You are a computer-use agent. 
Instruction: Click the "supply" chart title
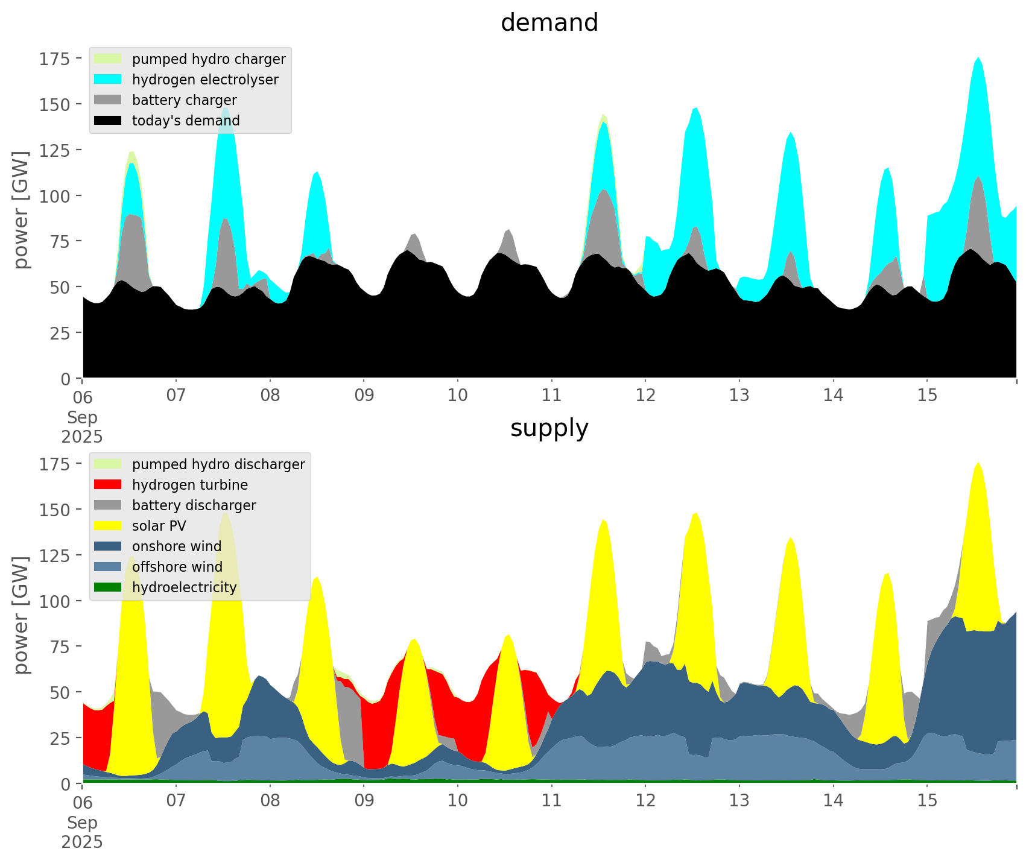[549, 428]
